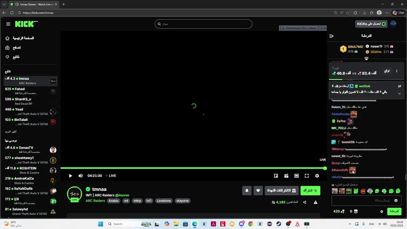This screenshot has height=229, width=407.
Task: Click the prediction button
Action: [387, 71]
